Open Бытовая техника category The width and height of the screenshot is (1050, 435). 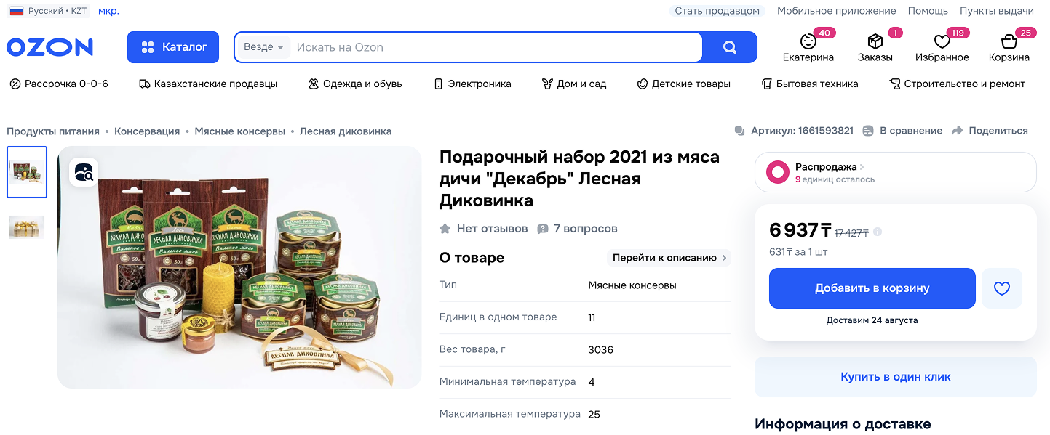[809, 84]
